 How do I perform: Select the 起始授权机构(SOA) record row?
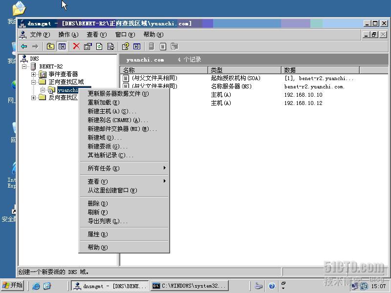coord(254,78)
